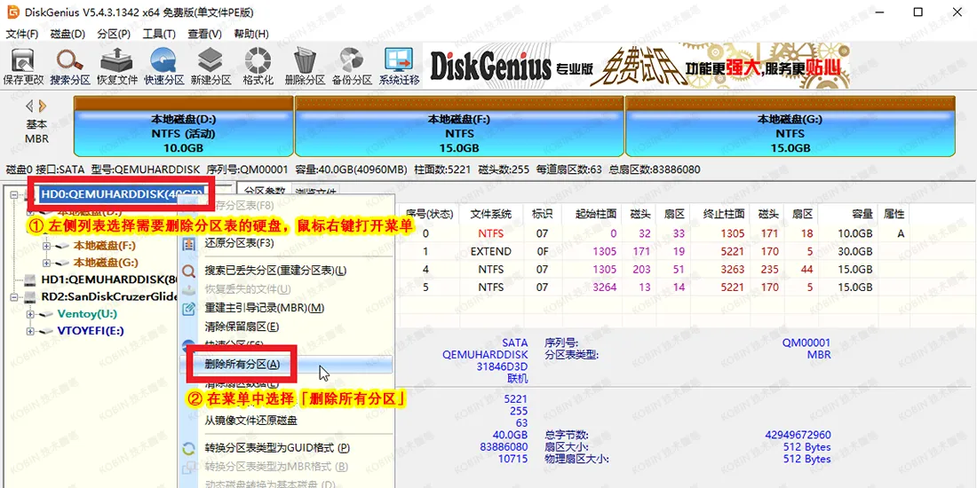Collapse the RD2:SanDiskCruzerGlide tree node
This screenshot has height=488, width=977.
click(x=13, y=296)
